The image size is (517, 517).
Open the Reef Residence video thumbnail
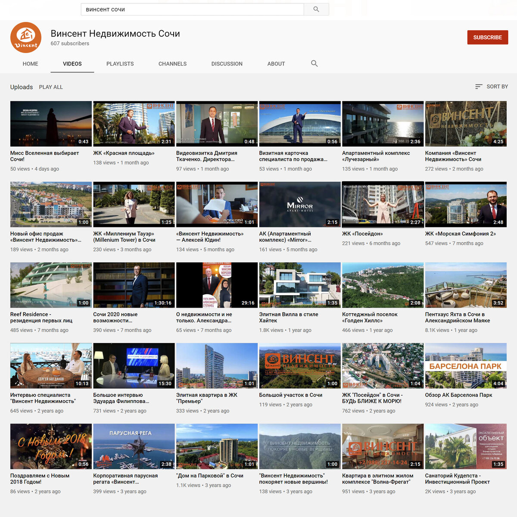(x=51, y=285)
